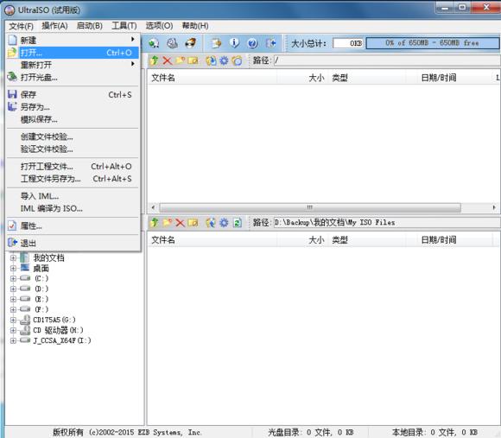Go up one level in local pane toolbar
The width and height of the screenshot is (501, 438).
(x=155, y=222)
